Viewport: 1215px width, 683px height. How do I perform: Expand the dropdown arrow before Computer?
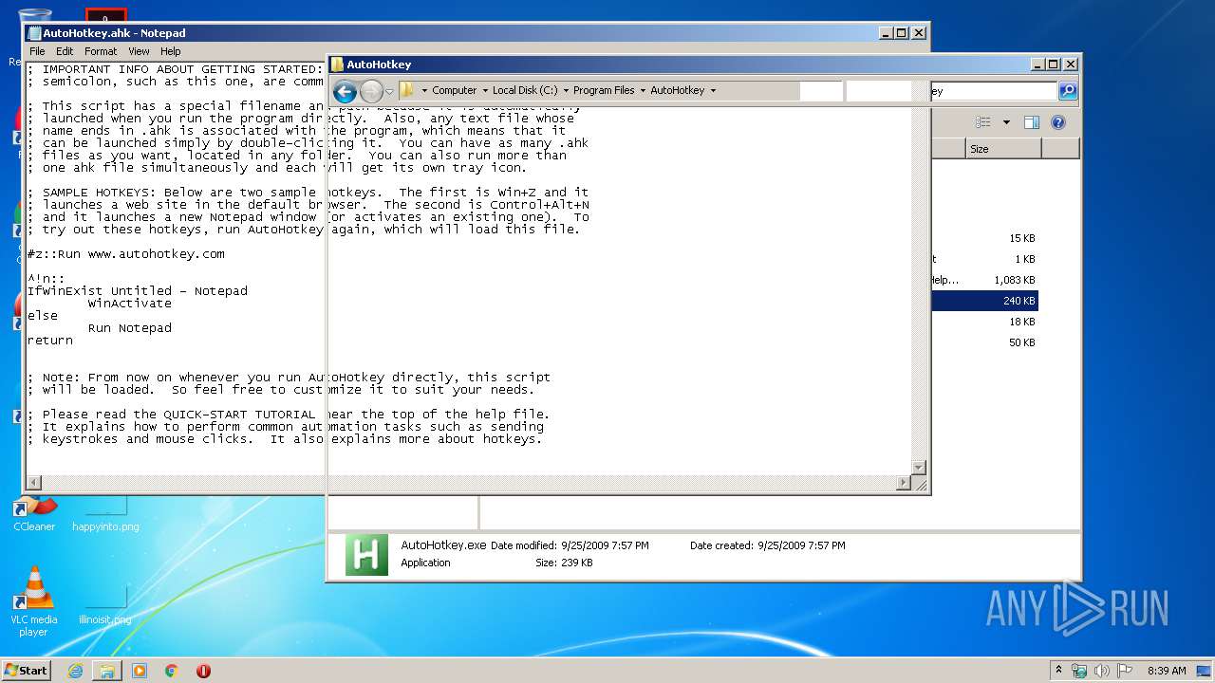pyautogui.click(x=424, y=91)
